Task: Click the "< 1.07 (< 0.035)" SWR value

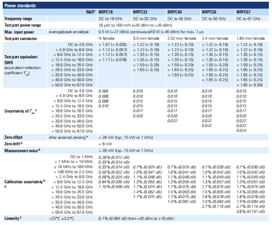Action: 113,45
